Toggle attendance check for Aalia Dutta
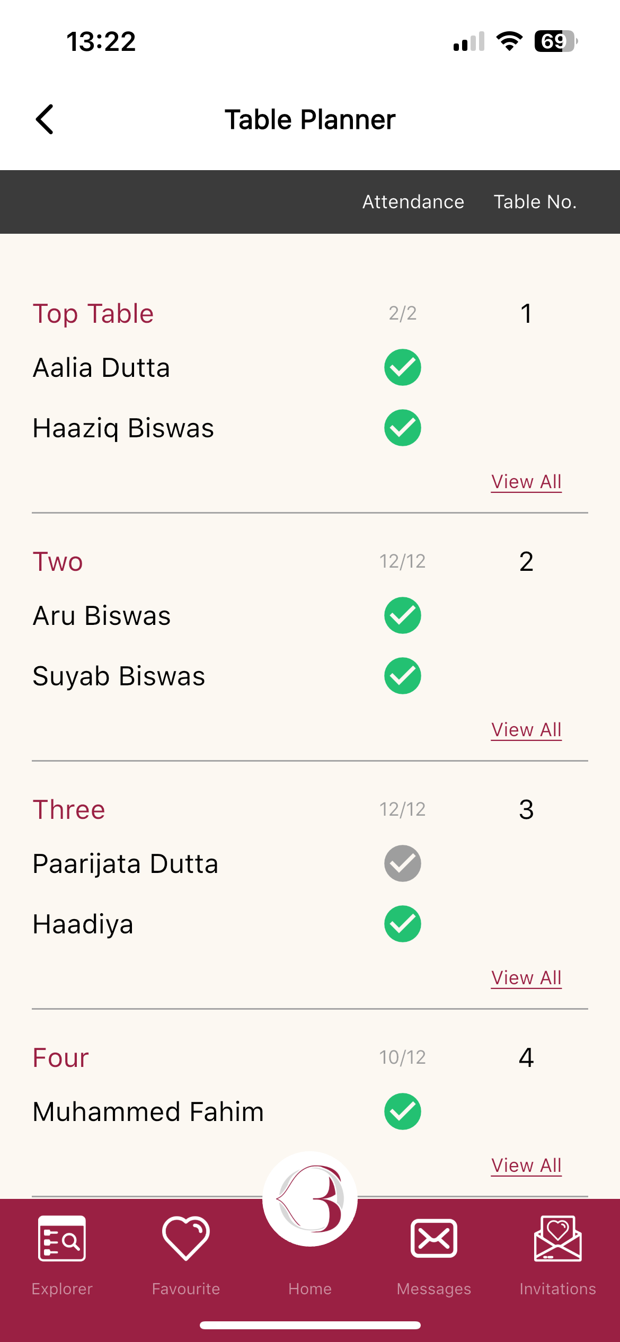 click(x=403, y=367)
